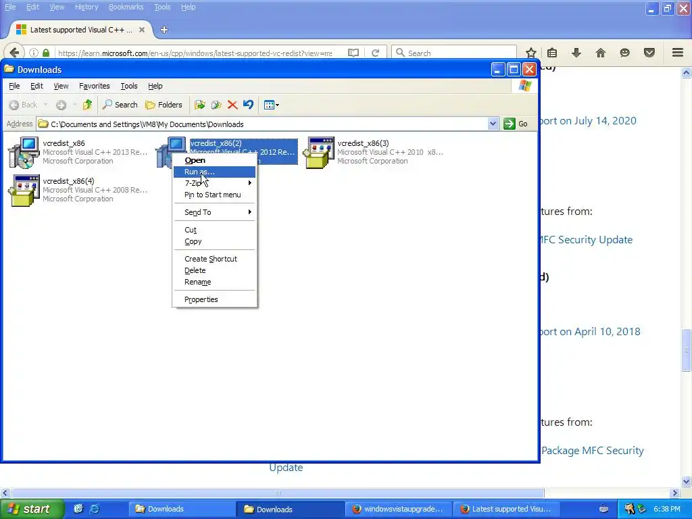
Task: Click the site information icon in URL bar
Action: coord(34,53)
